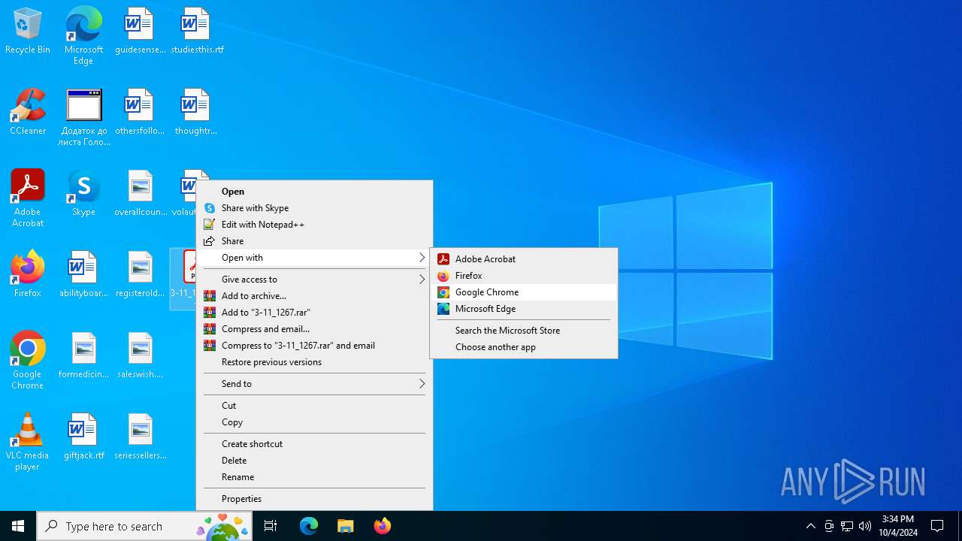
Task: Open Microsoft Edge from the taskbar
Action: point(309,526)
